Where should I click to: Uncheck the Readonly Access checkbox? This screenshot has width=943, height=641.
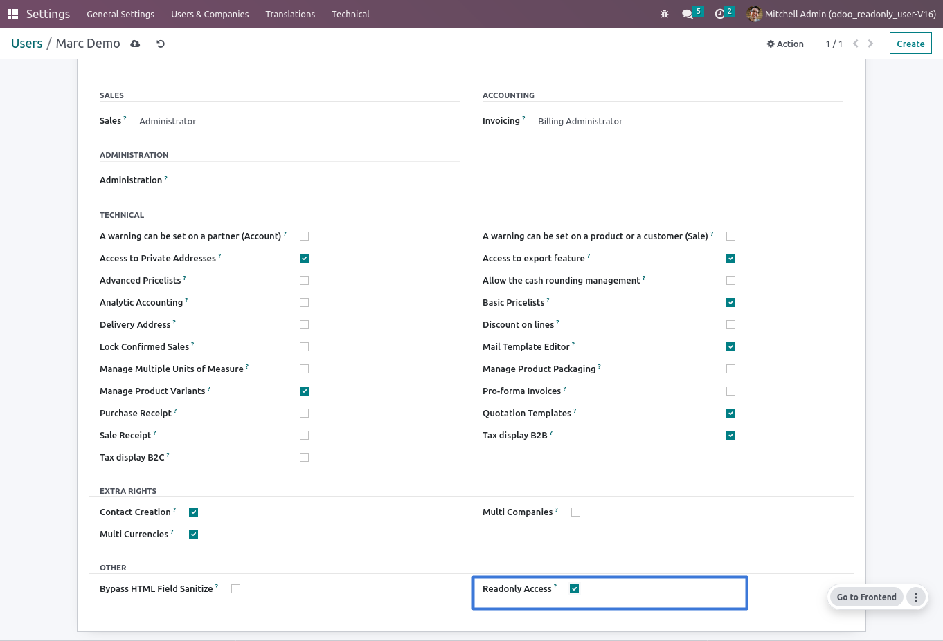pyautogui.click(x=575, y=589)
